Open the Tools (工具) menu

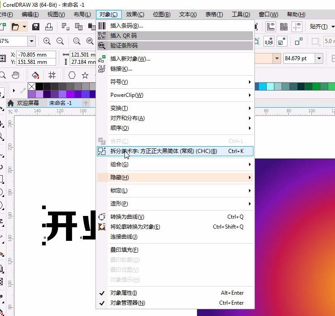[241, 14]
